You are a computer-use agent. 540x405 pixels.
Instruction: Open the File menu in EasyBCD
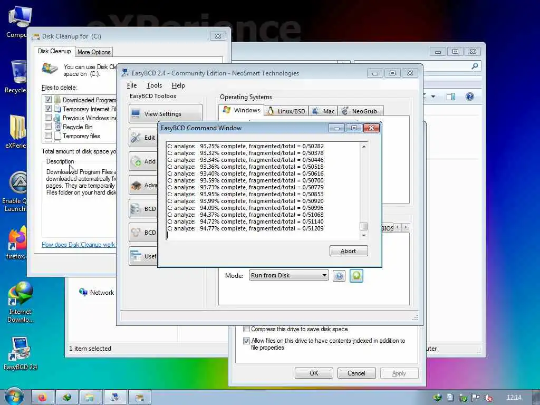(131, 85)
